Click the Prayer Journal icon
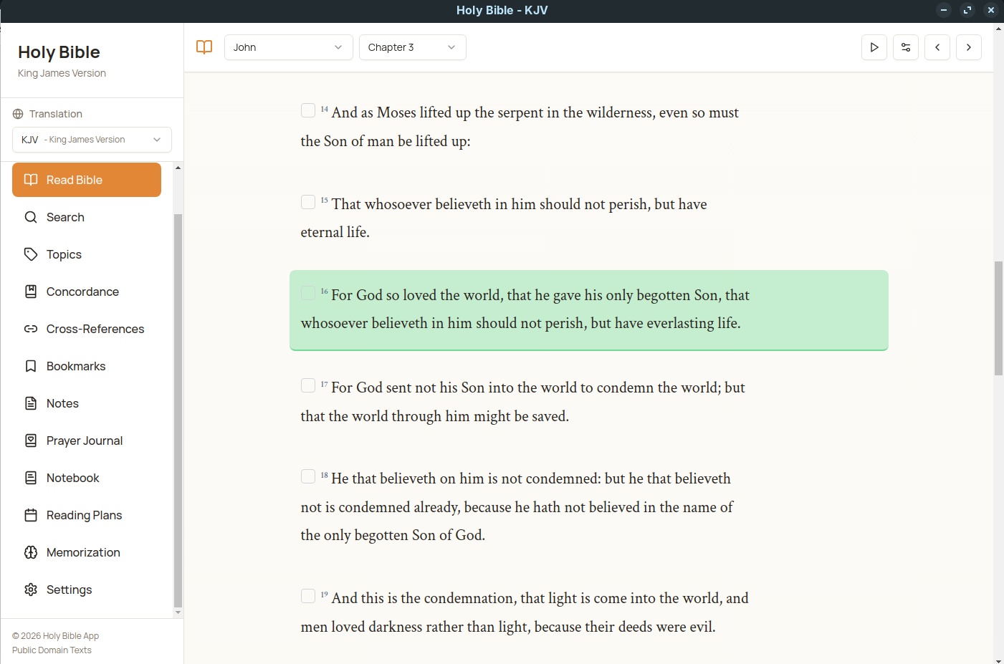The height and width of the screenshot is (664, 1004). [31, 441]
